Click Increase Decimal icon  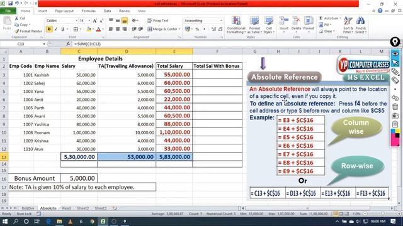pos(213,30)
